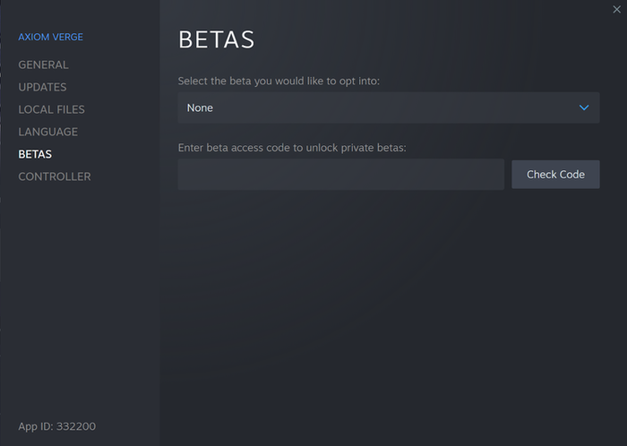Click the blue chevron on beta selector
Image resolution: width=627 pixels, height=446 pixels.
pos(584,108)
